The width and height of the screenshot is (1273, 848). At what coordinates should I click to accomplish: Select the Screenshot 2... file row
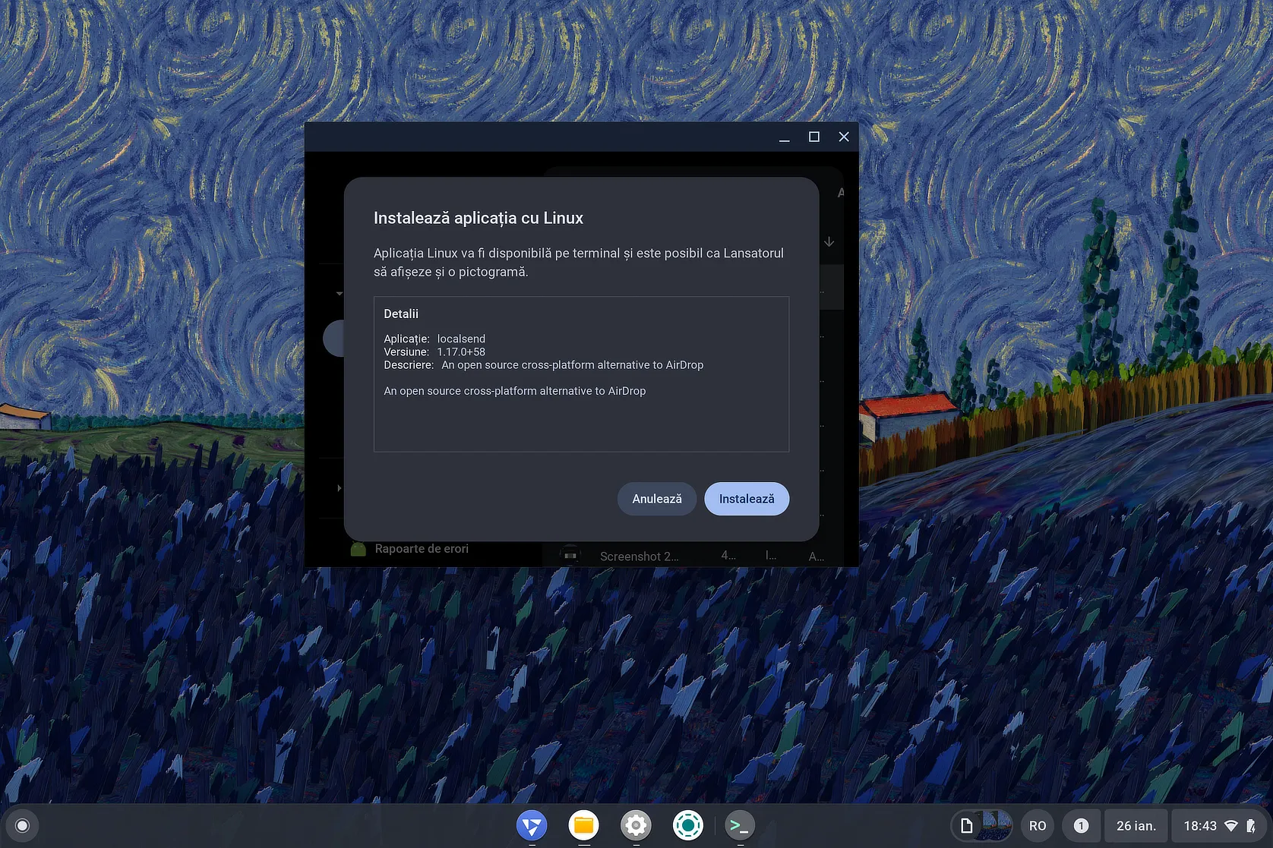point(638,556)
